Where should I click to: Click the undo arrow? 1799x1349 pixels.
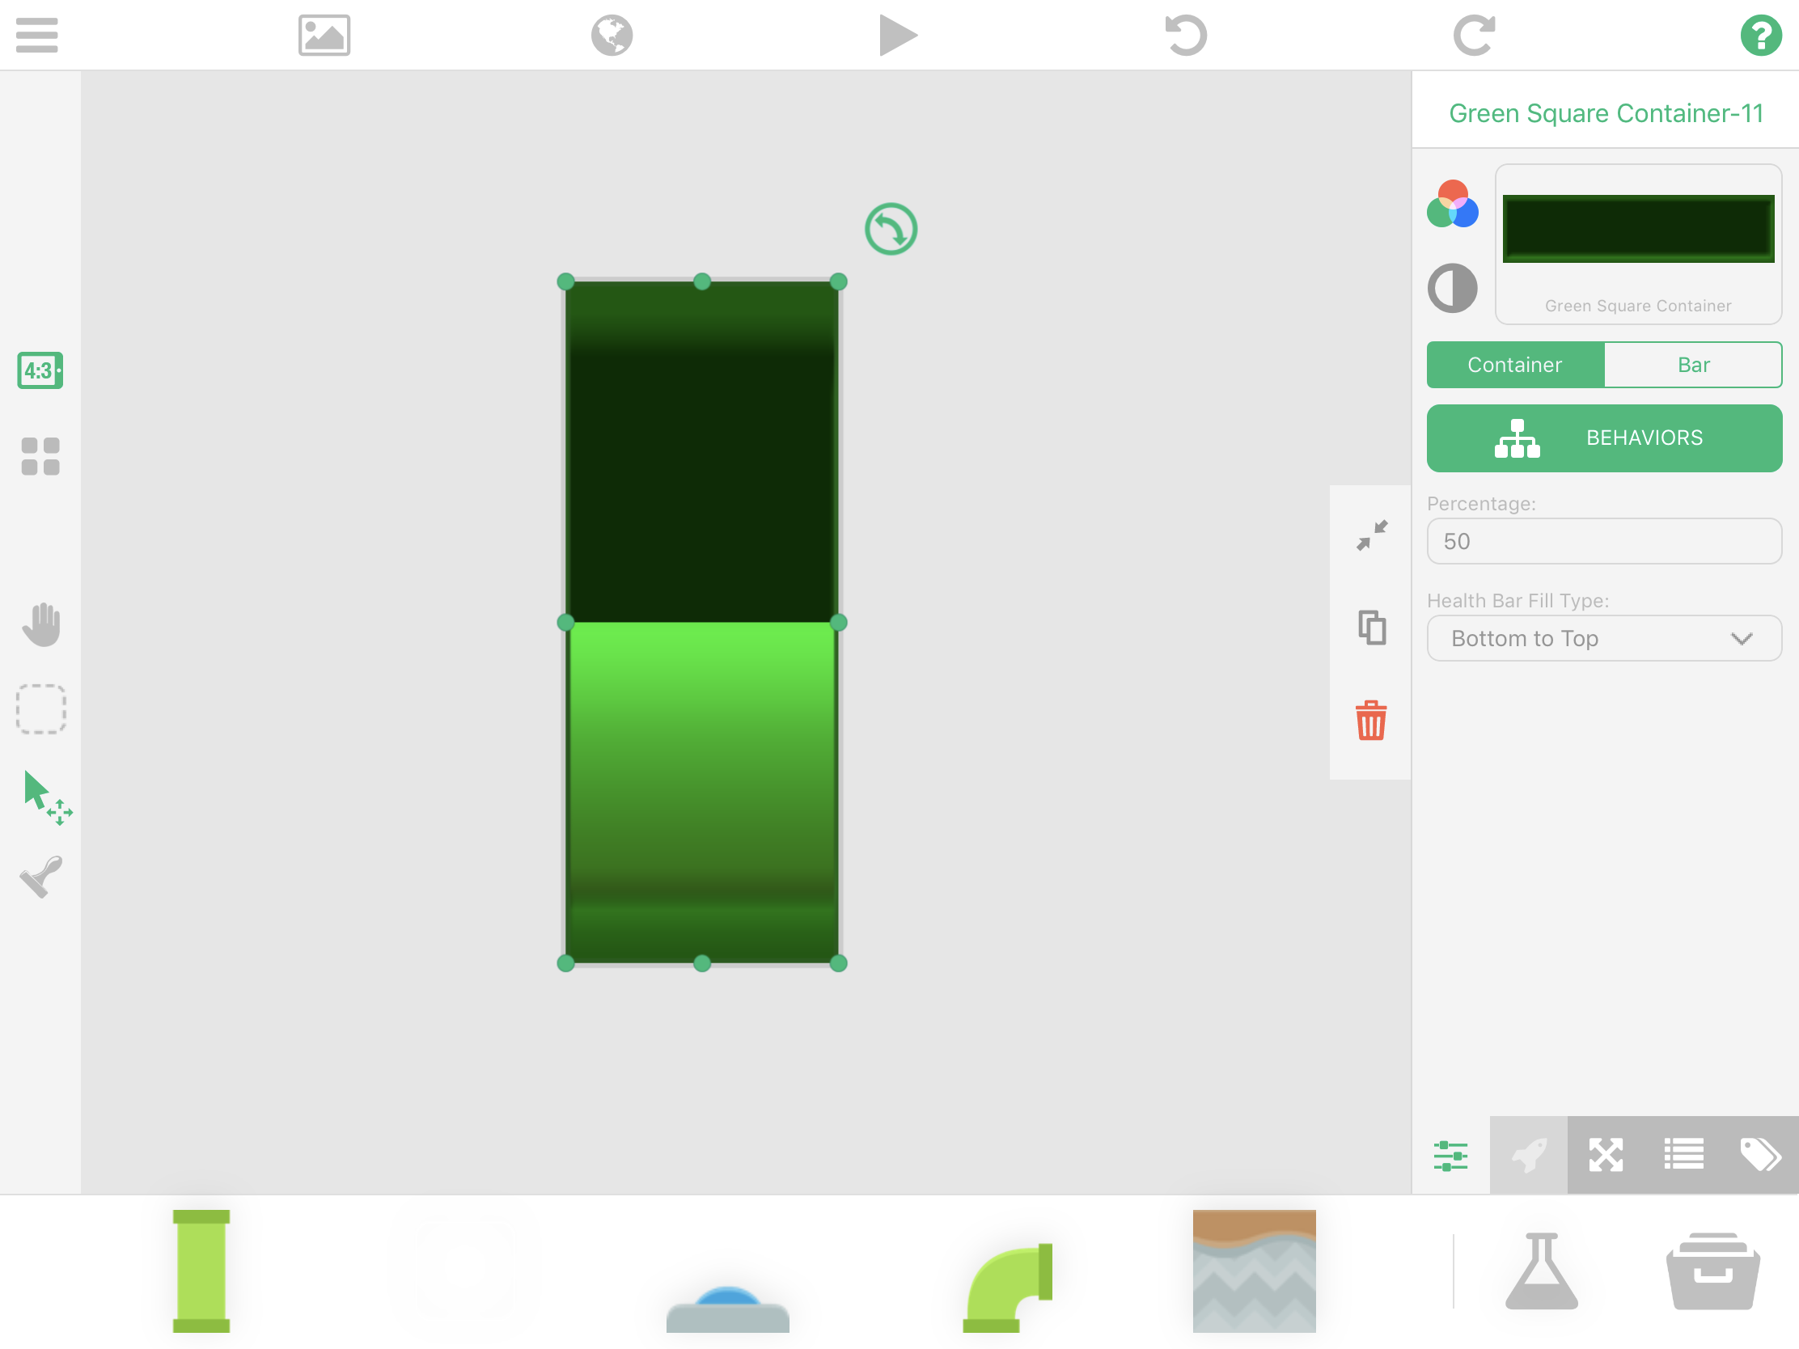[x=1186, y=35]
